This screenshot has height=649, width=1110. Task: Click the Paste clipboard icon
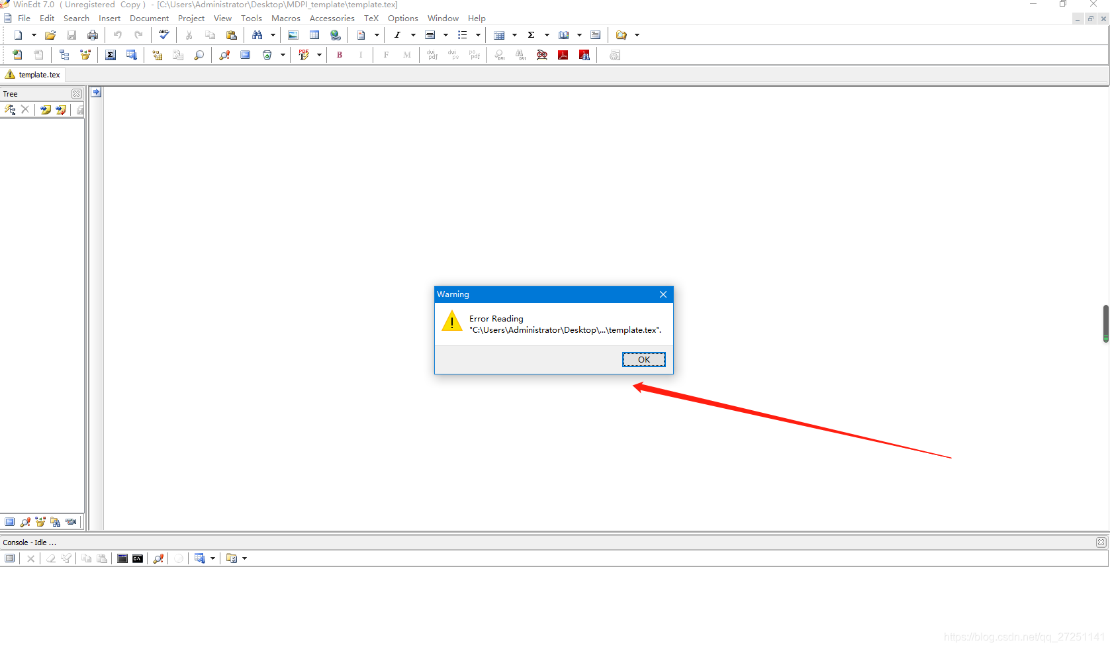pyautogui.click(x=231, y=35)
